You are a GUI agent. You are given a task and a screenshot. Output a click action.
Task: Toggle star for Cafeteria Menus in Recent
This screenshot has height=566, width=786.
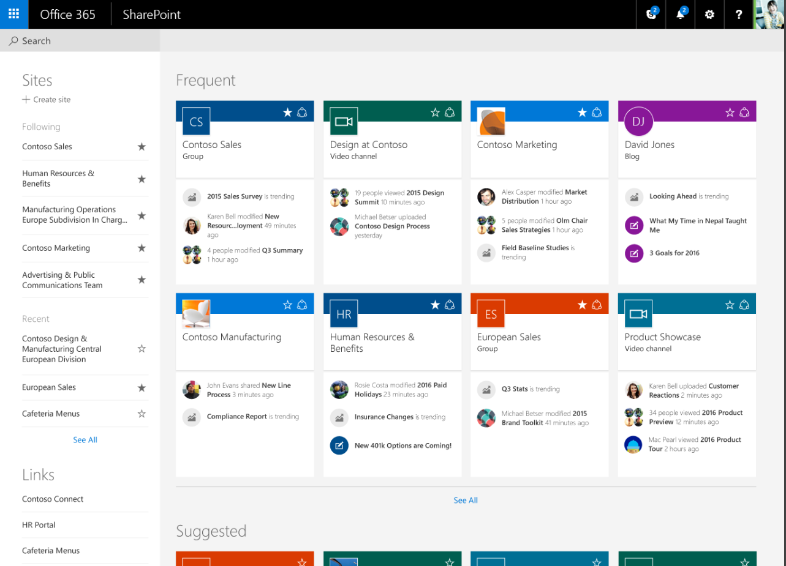pos(142,414)
